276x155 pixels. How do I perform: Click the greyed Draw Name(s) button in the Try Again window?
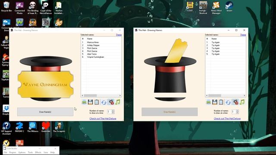169,112
